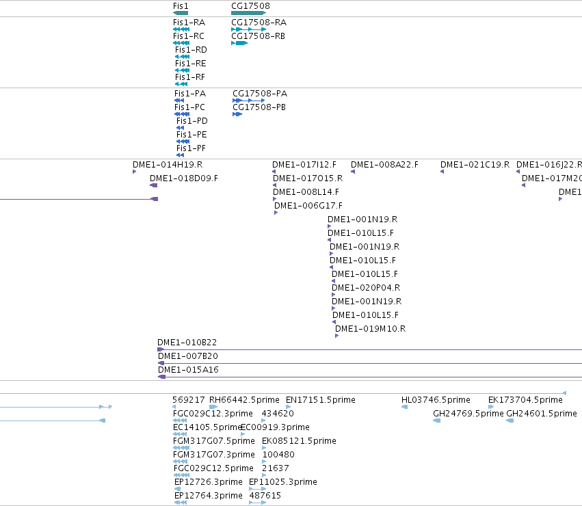Screen dimensions: 582x506
Task: Select protein Fis1-PD
Action: (x=192, y=121)
